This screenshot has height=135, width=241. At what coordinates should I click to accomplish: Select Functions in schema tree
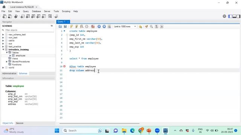17,64
